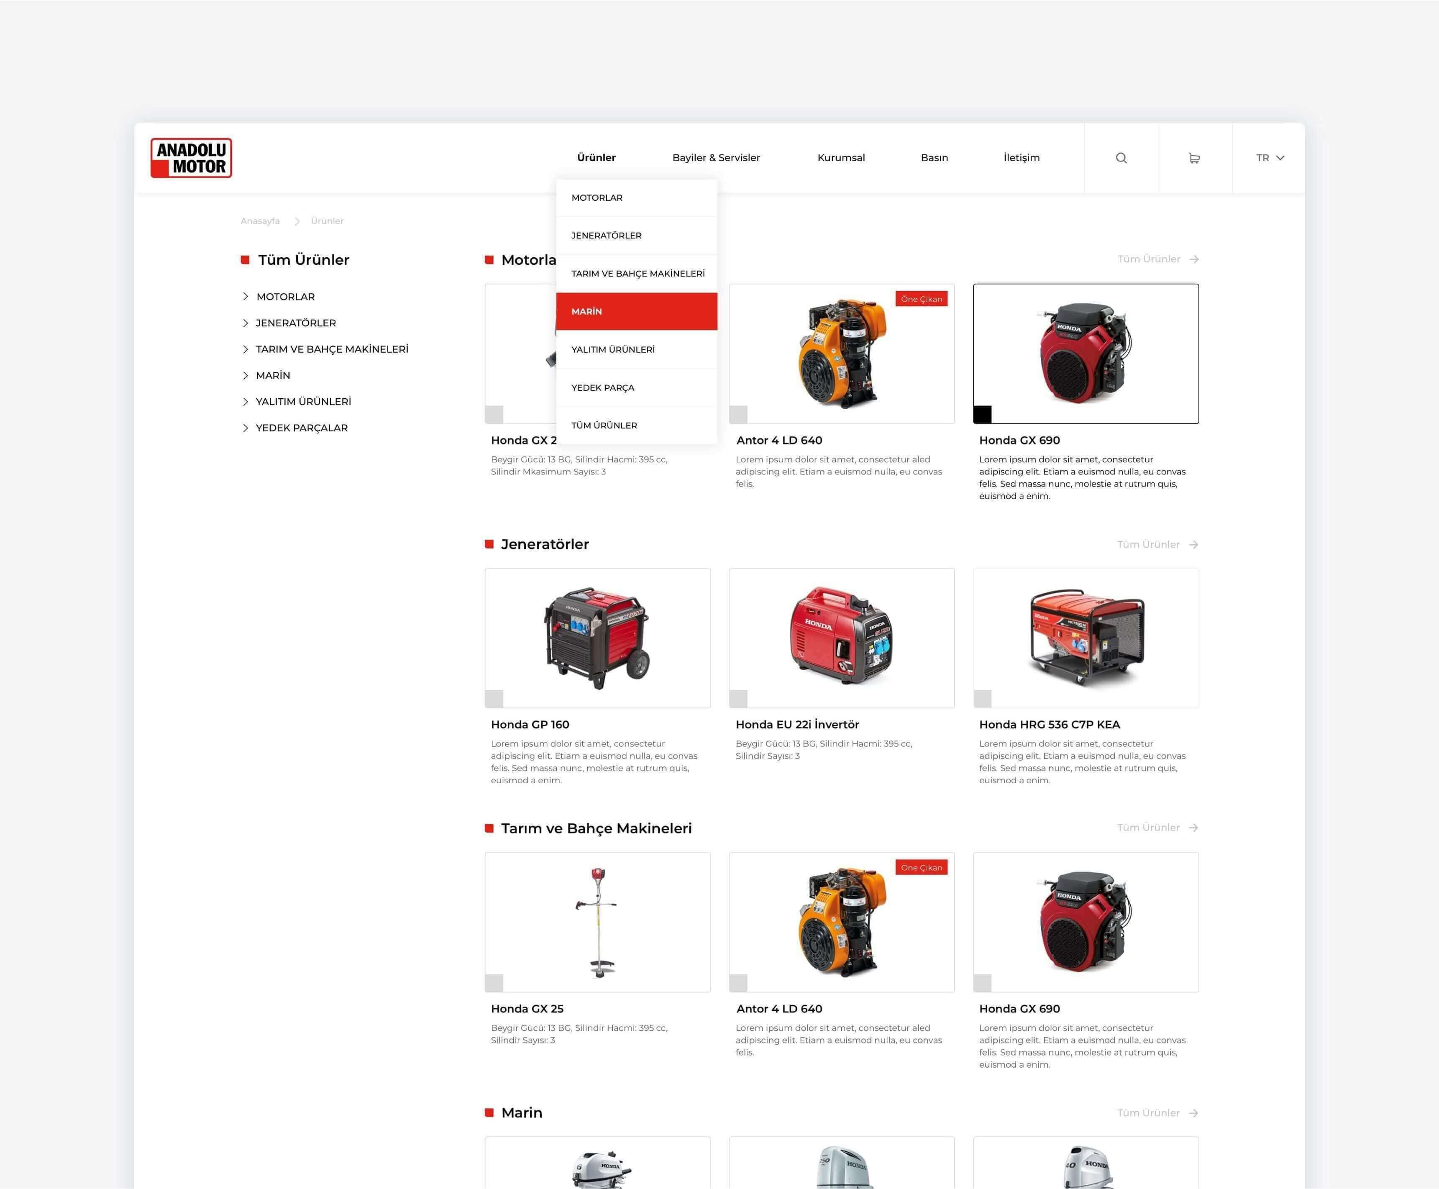Open the Antor 4 LD 640 image under Motorlar
Image resolution: width=1439 pixels, height=1189 pixels.
pyautogui.click(x=842, y=354)
